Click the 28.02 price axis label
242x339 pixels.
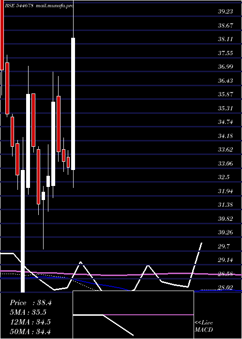[x=226, y=288]
